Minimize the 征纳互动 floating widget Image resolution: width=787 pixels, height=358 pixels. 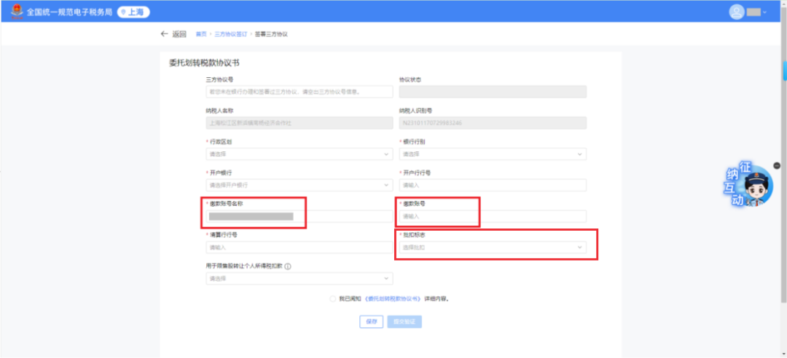coord(777,165)
